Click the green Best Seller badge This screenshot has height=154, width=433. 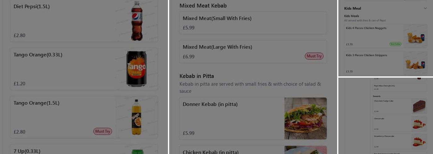[395, 44]
